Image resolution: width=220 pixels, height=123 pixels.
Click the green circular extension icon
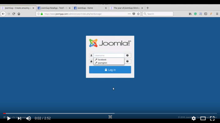pyautogui.click(x=195, y=14)
